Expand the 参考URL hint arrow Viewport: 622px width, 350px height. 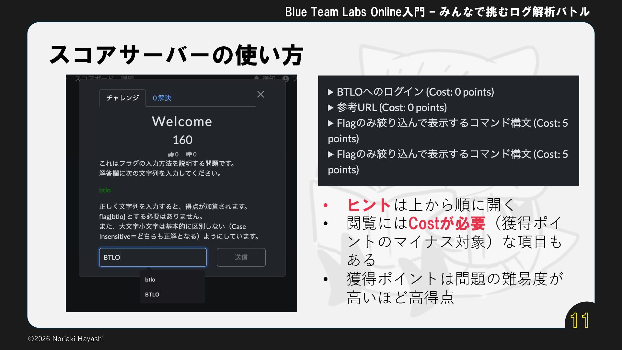pyautogui.click(x=331, y=108)
